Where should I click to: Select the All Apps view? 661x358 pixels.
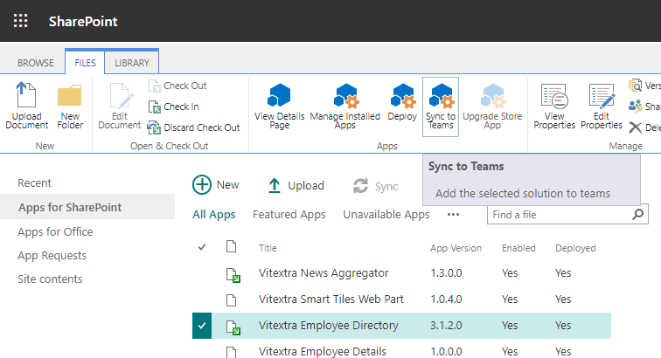tap(213, 215)
